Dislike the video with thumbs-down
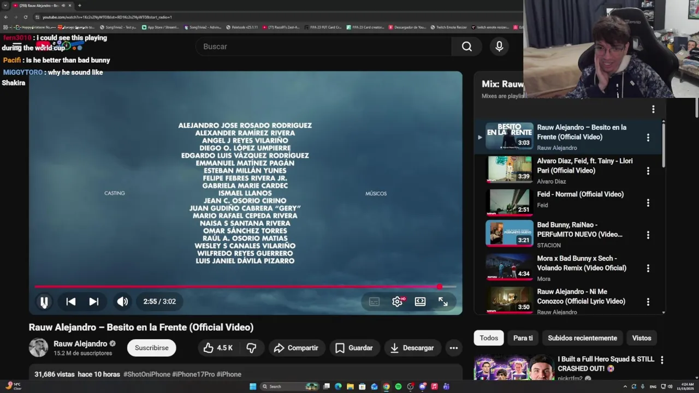The image size is (699, 393). coord(251,348)
